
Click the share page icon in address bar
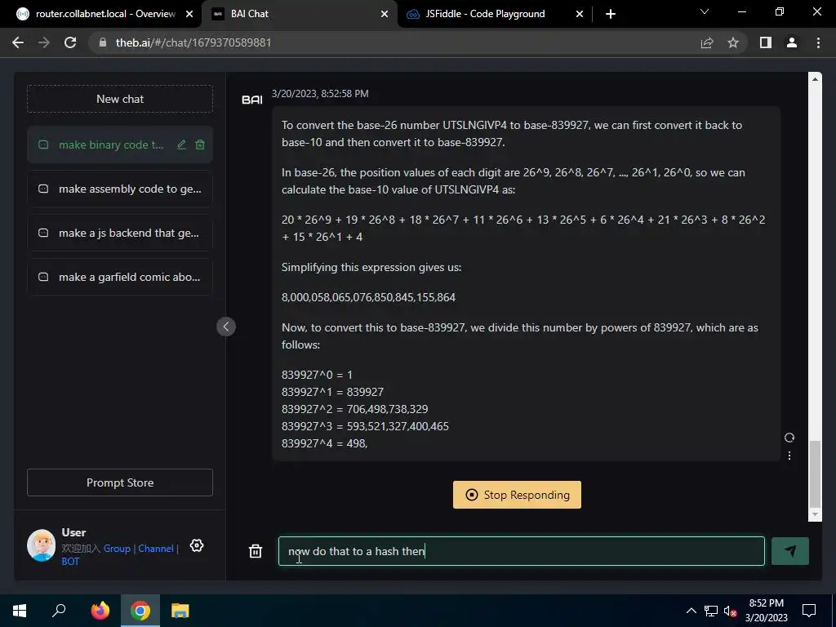(x=706, y=42)
